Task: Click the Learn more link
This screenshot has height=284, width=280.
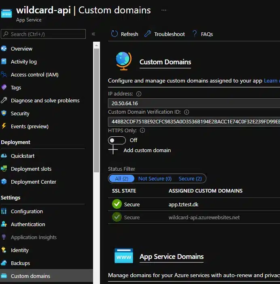Action: coord(272,81)
